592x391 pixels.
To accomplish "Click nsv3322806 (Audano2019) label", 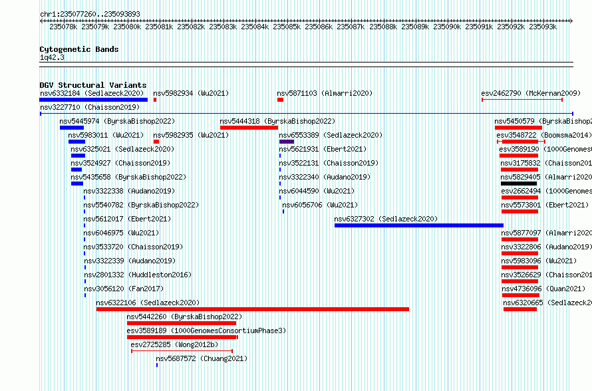I will (x=547, y=247).
